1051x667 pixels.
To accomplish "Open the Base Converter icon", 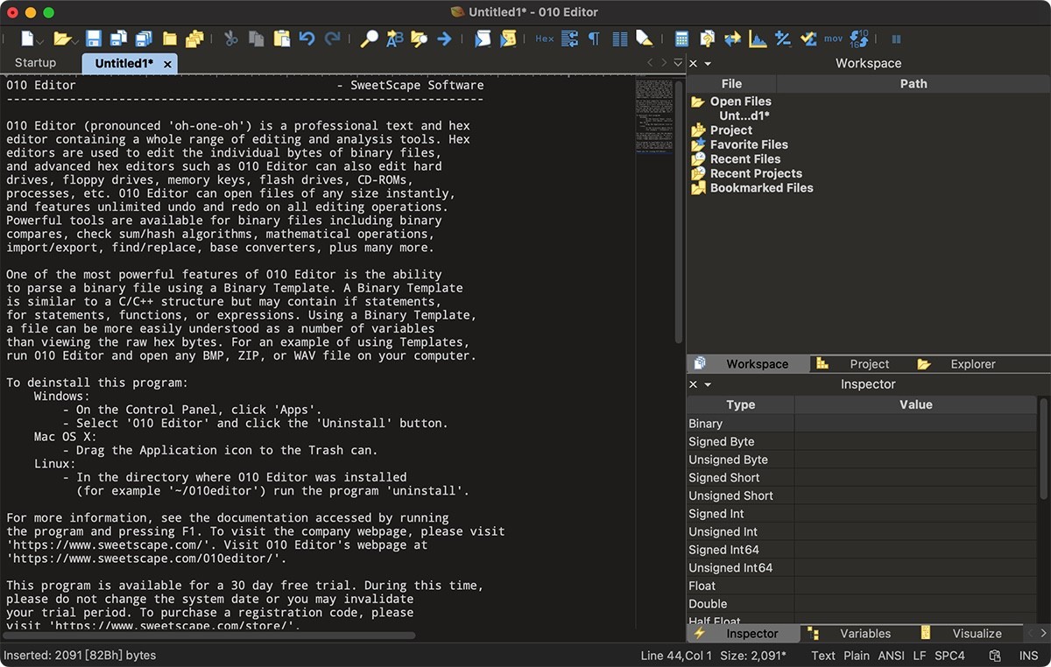I will point(859,39).
